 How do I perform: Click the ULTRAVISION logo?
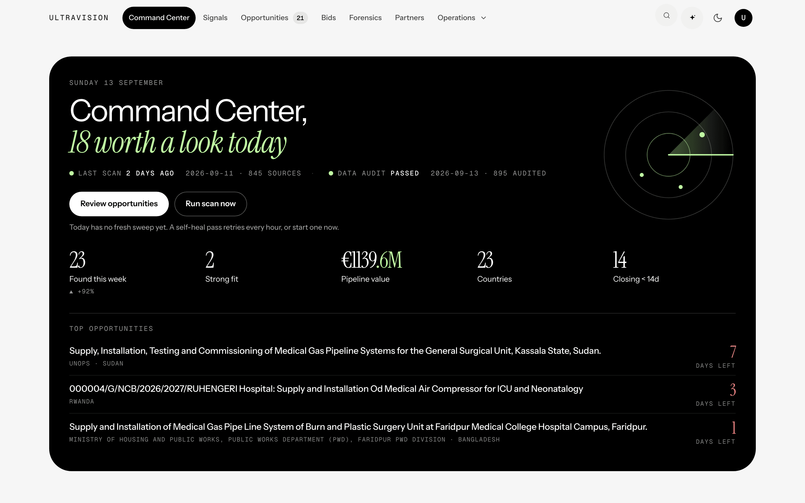tap(79, 18)
